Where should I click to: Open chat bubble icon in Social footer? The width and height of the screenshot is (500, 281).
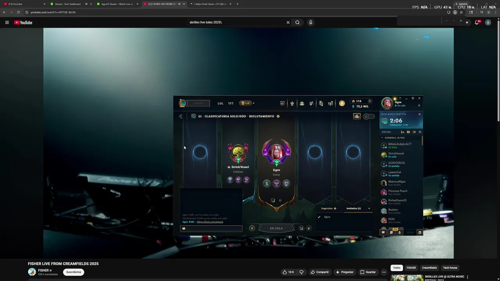pyautogui.click(x=383, y=233)
